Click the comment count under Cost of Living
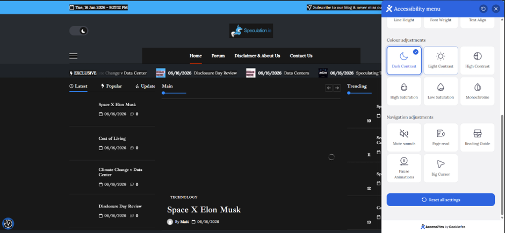 pos(134,148)
